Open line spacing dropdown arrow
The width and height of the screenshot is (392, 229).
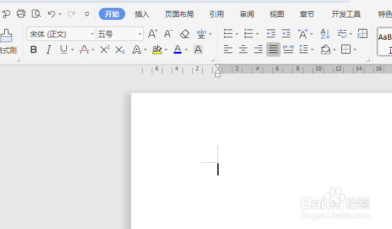312,50
